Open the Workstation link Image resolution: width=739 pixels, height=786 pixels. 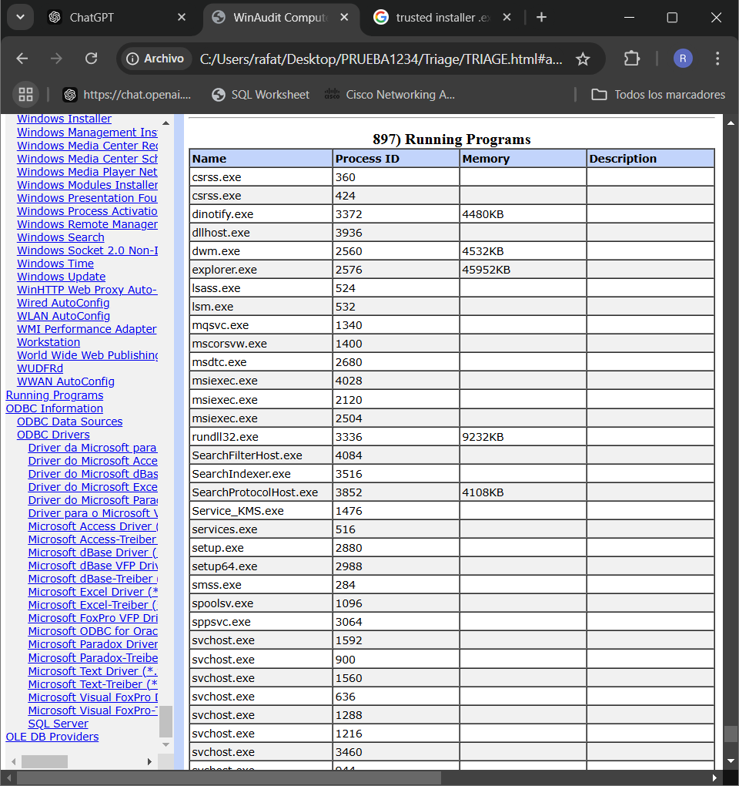48,342
